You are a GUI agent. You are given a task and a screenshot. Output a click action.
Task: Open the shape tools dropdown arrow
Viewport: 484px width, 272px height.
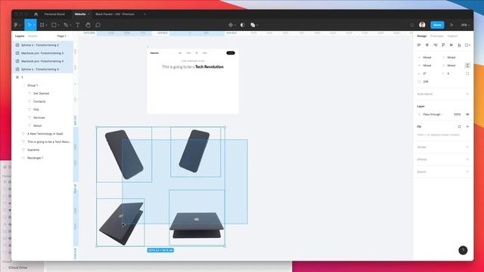point(58,25)
